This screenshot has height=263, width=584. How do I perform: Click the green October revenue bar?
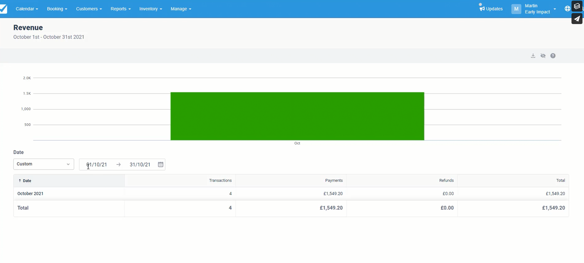(297, 116)
